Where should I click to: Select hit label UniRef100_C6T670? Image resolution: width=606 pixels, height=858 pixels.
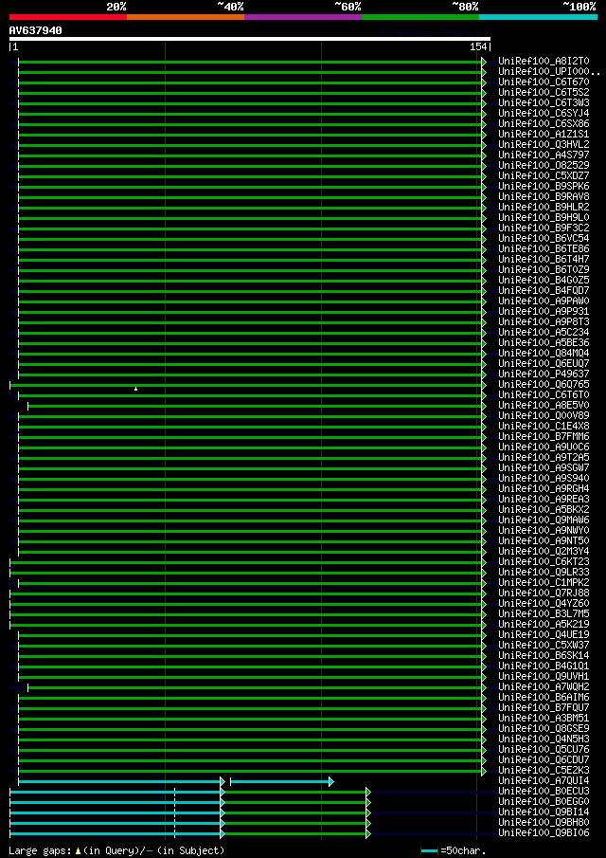click(544, 82)
